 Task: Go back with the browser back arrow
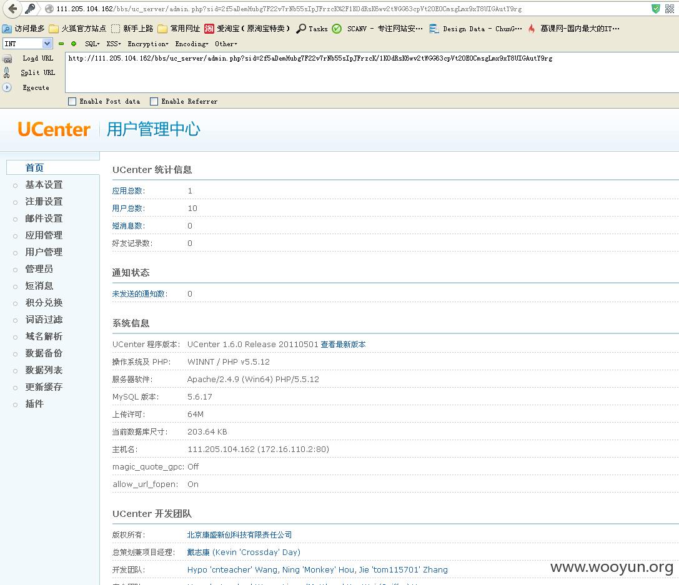(x=12, y=8)
